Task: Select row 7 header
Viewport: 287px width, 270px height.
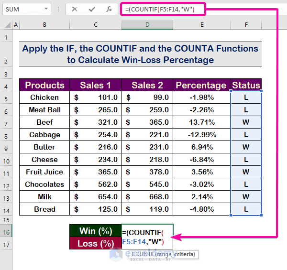Action: tap(6, 122)
